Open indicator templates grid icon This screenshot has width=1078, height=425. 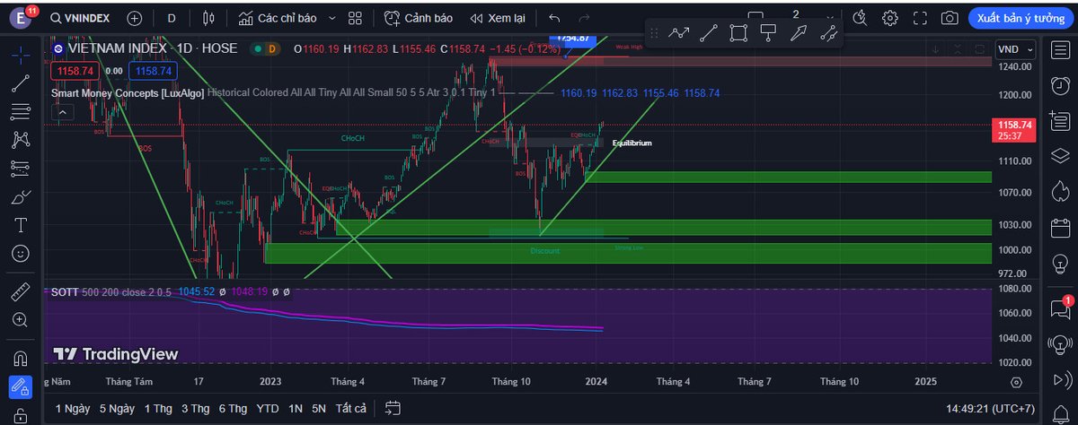[x=355, y=18]
